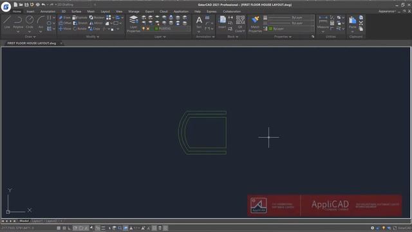The height and width of the screenshot is (232, 412).
Task: Switch to the Manage ribbon tab
Action: [134, 12]
